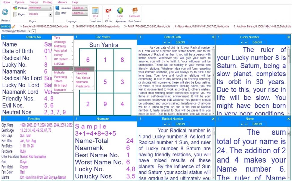Click the up arrow in Lucky Number panel
This screenshot has width=292, height=181.
pyautogui.click(x=241, y=43)
